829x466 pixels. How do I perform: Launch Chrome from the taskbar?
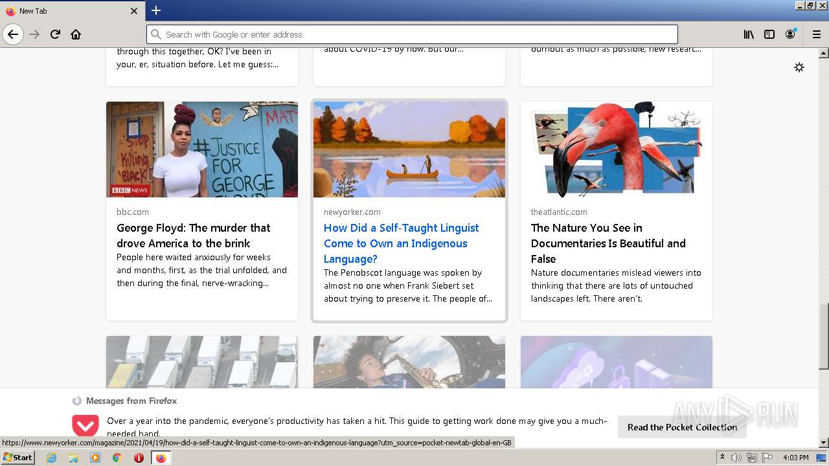pyautogui.click(x=117, y=458)
